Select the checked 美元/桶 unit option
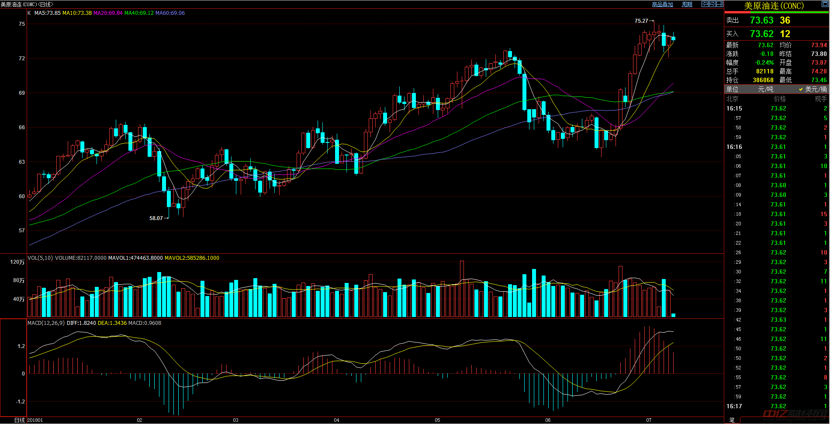830x424 pixels. (813, 89)
